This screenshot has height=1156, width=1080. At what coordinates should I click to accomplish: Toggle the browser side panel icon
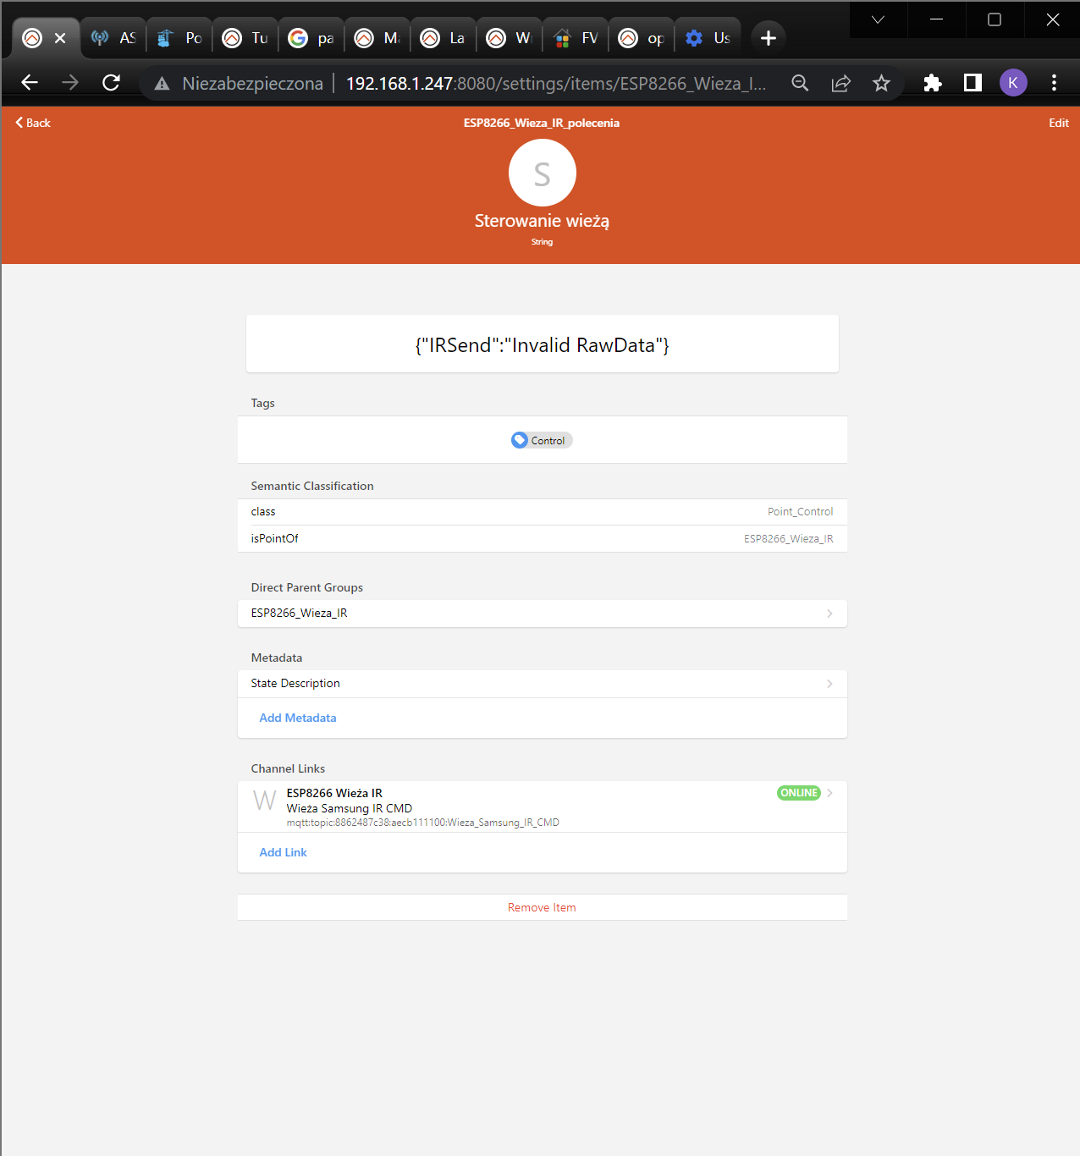point(973,83)
